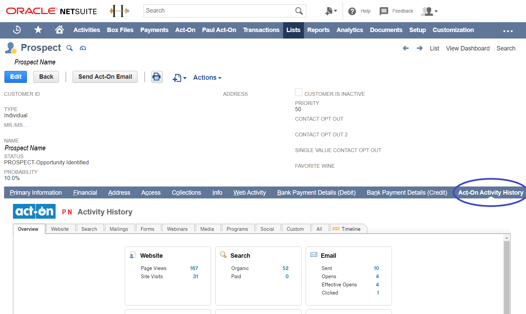The height and width of the screenshot is (314, 526).
Task: Click status text PROSPECT-Opportunity Identified
Action: (46, 163)
